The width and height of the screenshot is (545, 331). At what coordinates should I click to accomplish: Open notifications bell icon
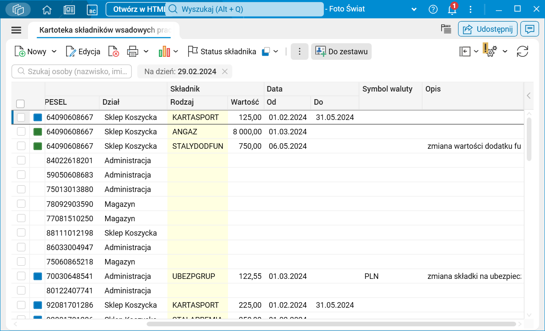[x=452, y=9]
